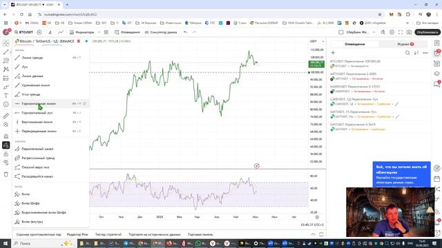Open the USDT currency dropdown on price axis

[317, 41]
